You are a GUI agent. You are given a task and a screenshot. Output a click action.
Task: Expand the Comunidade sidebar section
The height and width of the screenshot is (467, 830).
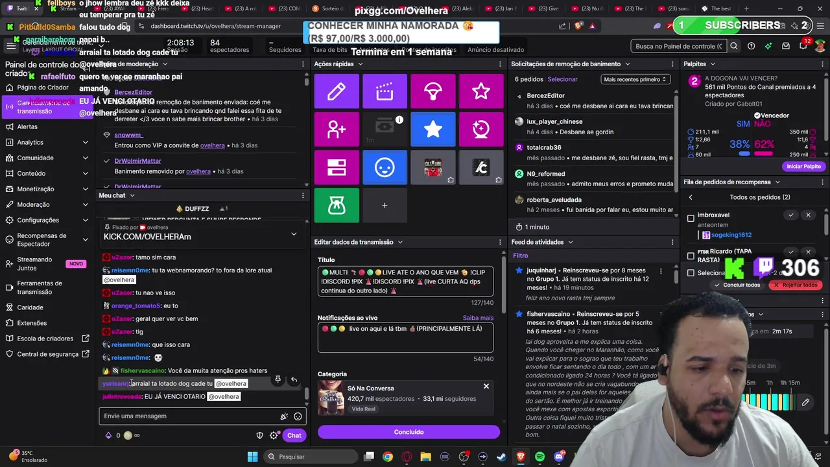[x=86, y=158]
